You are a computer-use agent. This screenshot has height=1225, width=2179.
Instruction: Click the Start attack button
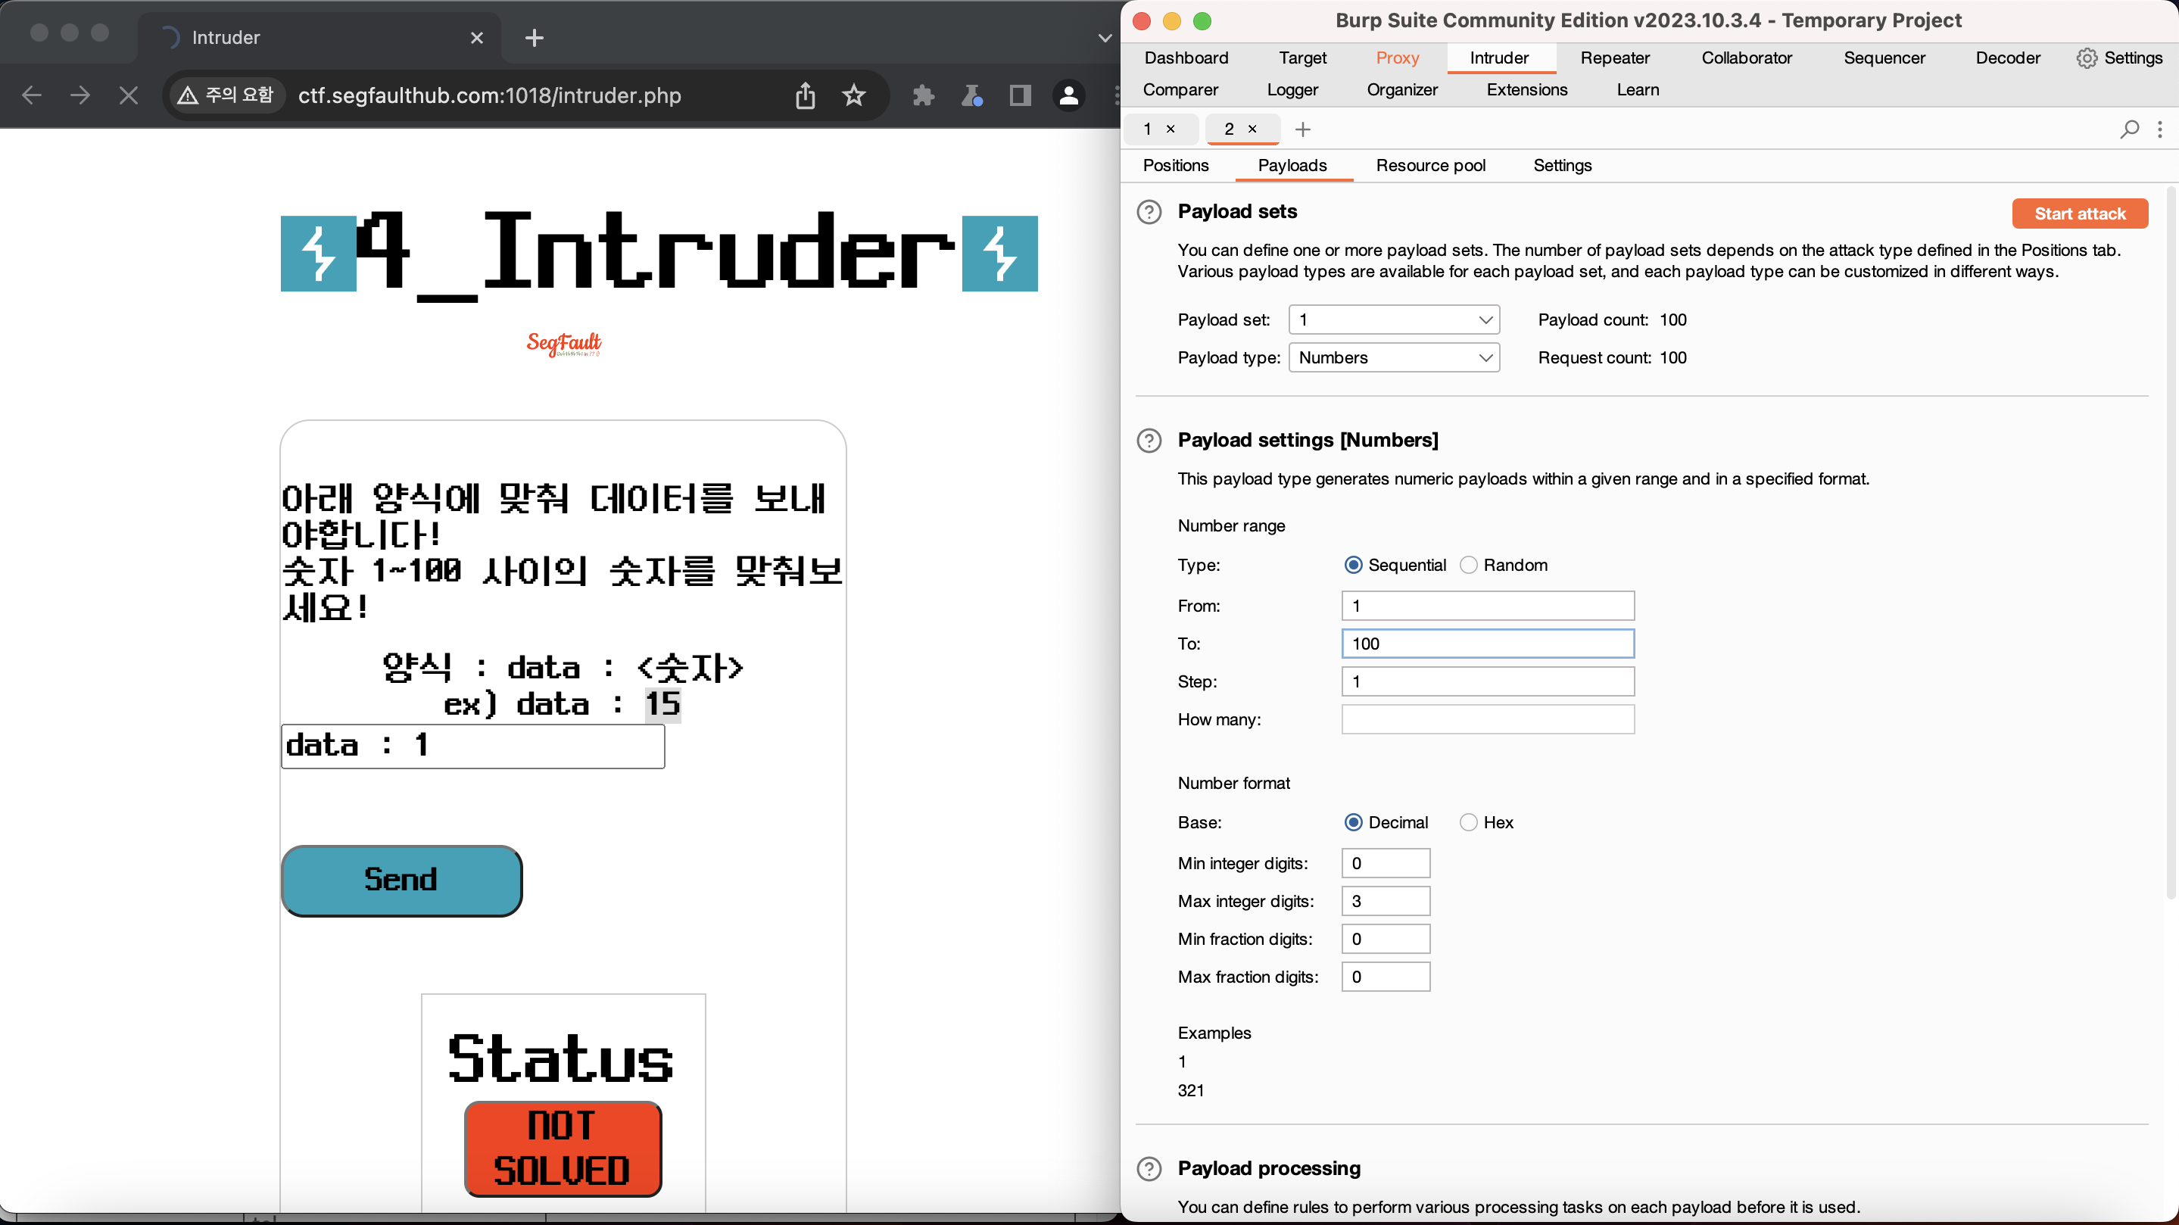[x=2080, y=214]
